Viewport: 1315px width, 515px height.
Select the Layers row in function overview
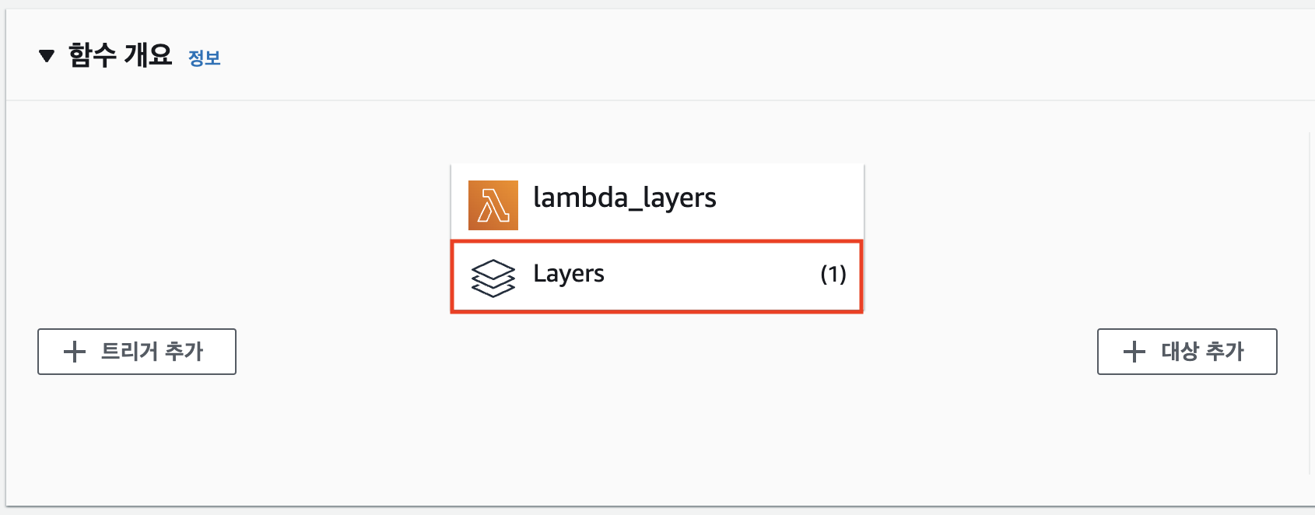656,276
